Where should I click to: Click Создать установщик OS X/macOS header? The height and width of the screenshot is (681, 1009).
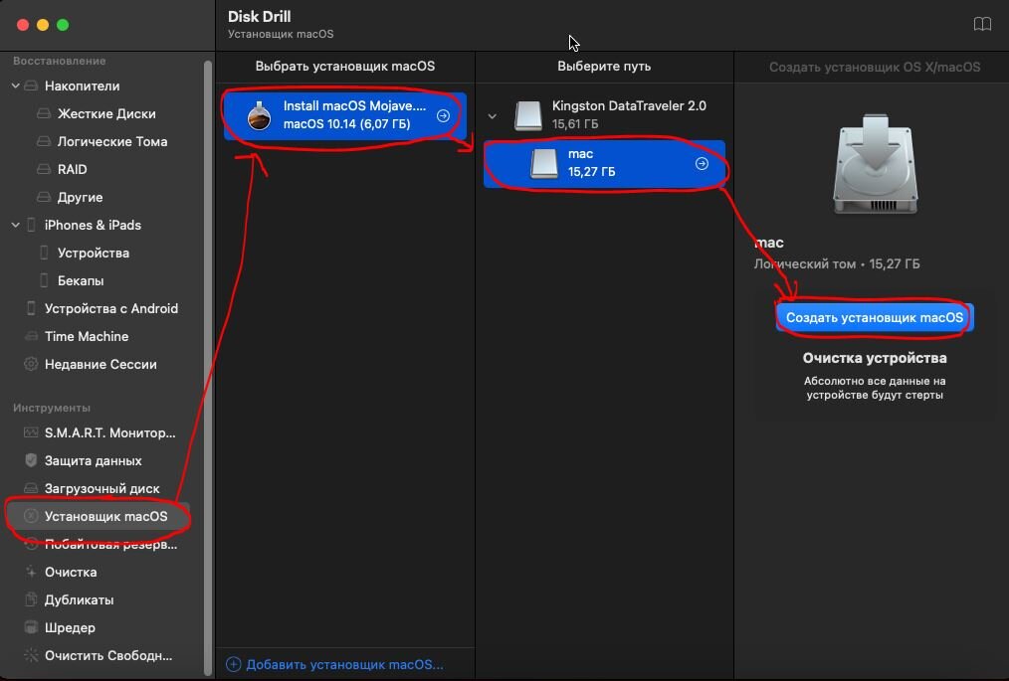875,67
